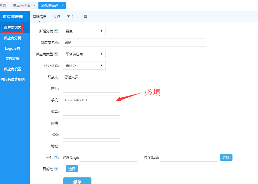Click help icon next to 目的地
Image resolution: width=258 pixels, height=184 pixels.
click(x=56, y=169)
